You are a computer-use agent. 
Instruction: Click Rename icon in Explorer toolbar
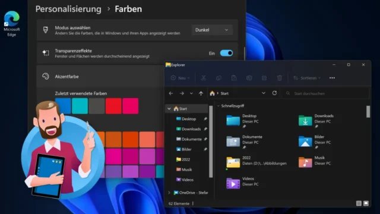[249, 78]
